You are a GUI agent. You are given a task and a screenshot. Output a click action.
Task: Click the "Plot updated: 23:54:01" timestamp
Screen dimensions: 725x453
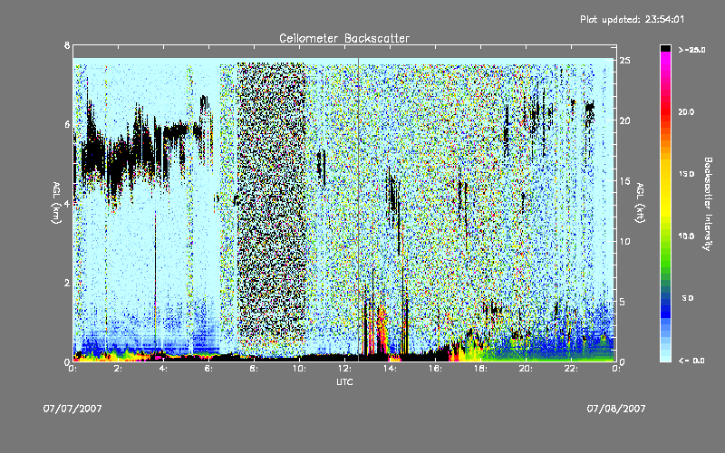[x=632, y=19]
